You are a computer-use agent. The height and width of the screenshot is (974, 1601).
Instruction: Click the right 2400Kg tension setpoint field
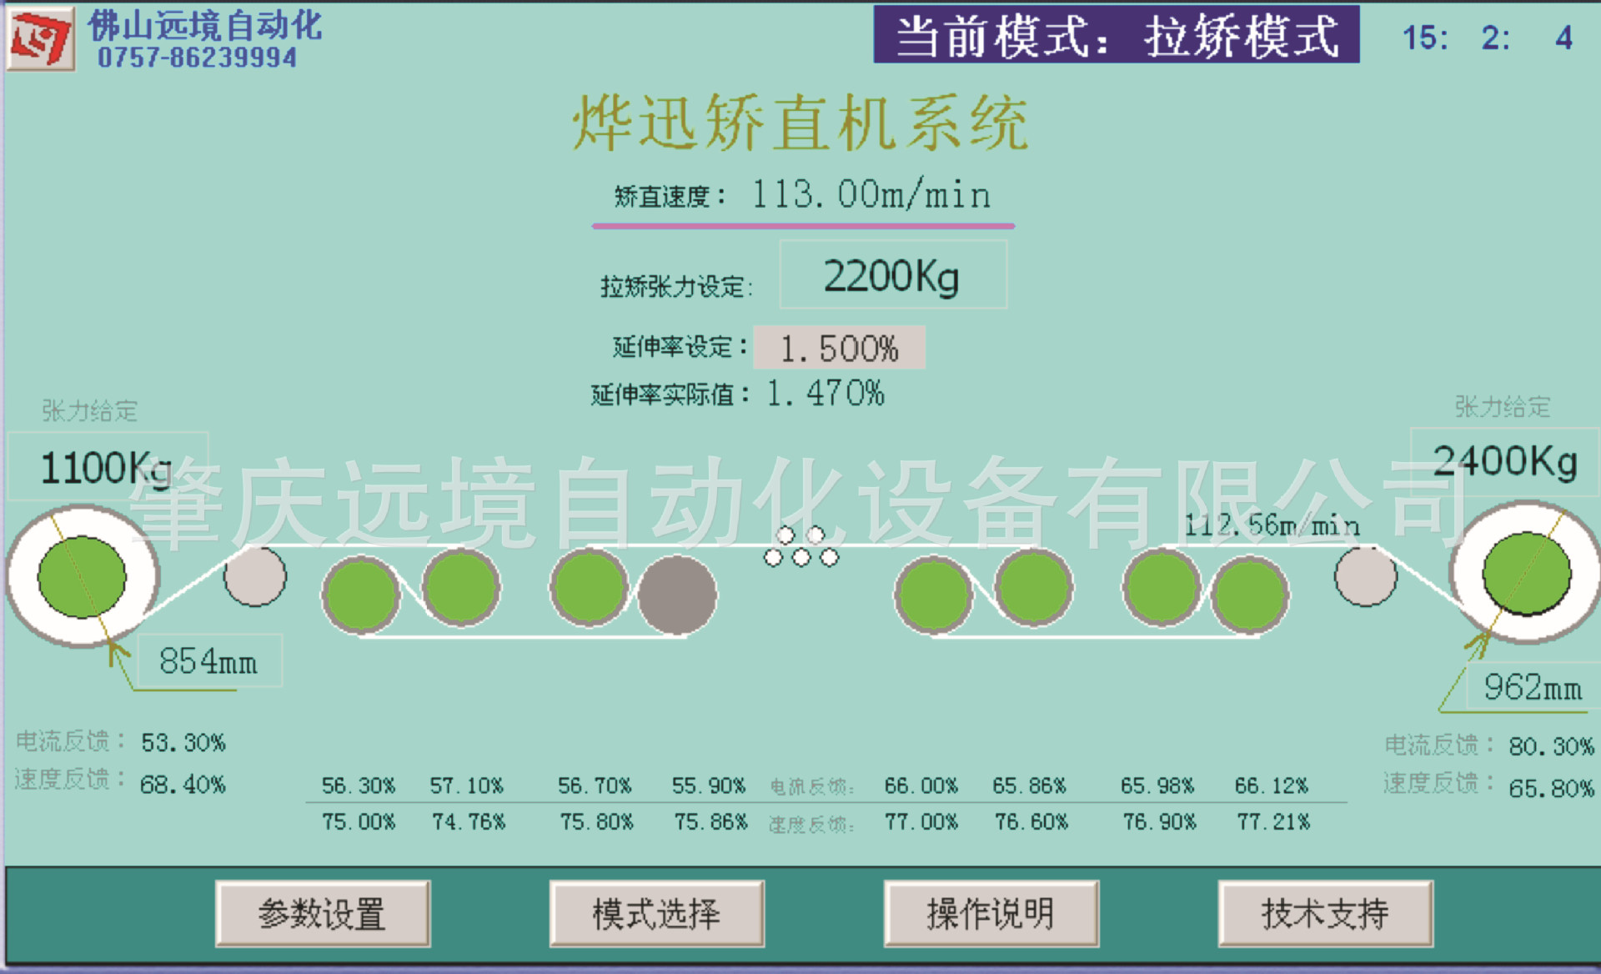click(x=1504, y=461)
